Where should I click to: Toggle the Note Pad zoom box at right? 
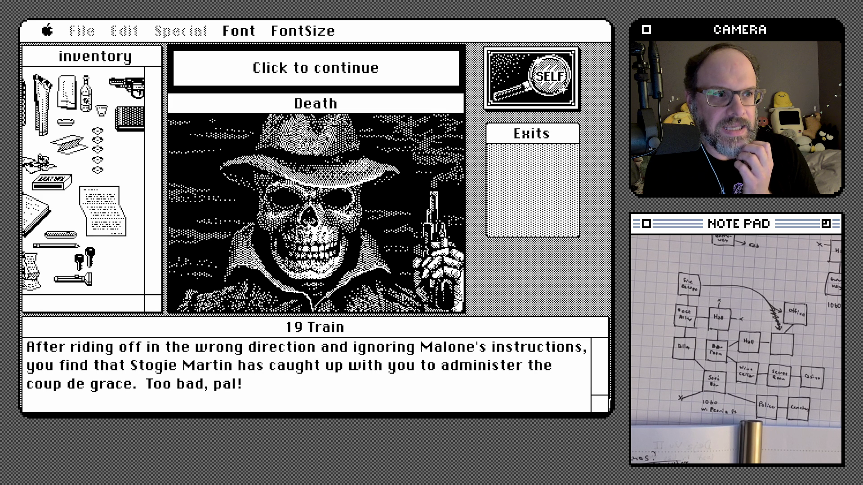point(826,224)
